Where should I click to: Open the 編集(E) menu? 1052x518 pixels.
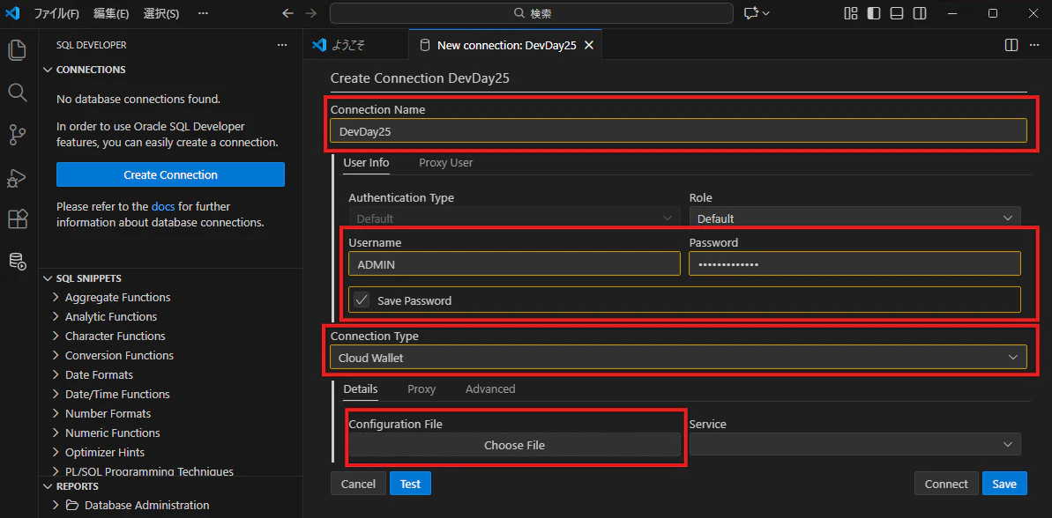(111, 13)
